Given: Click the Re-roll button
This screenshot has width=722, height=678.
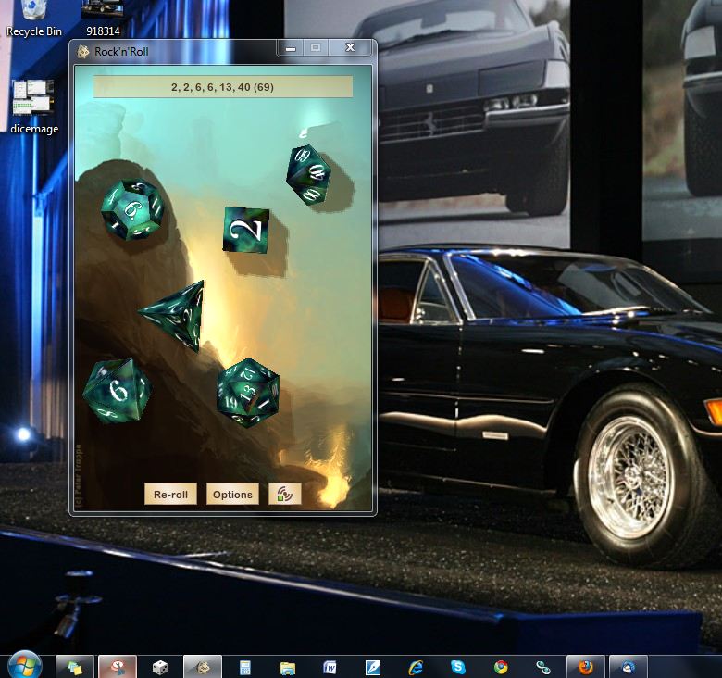Looking at the screenshot, I should click(x=170, y=495).
